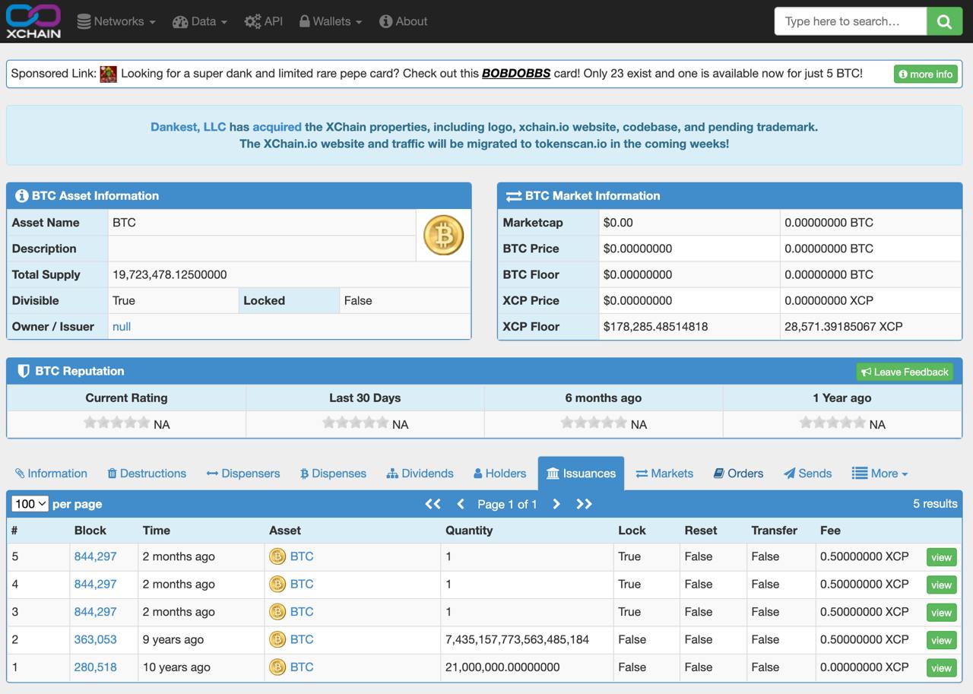Click the Leave Feedback button
The image size is (973, 694).
point(905,372)
